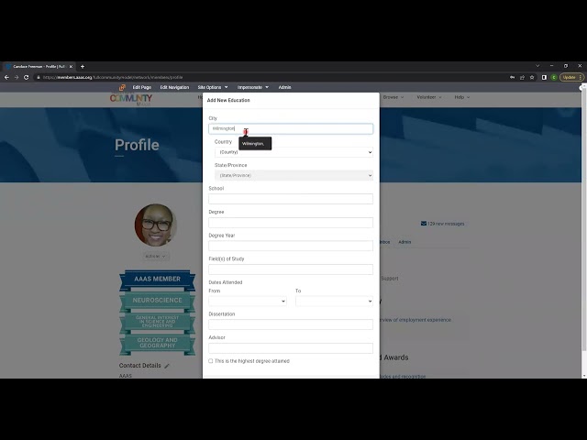Open the tab search chevron in title bar
The width and height of the screenshot is (587, 440).
[537, 66]
